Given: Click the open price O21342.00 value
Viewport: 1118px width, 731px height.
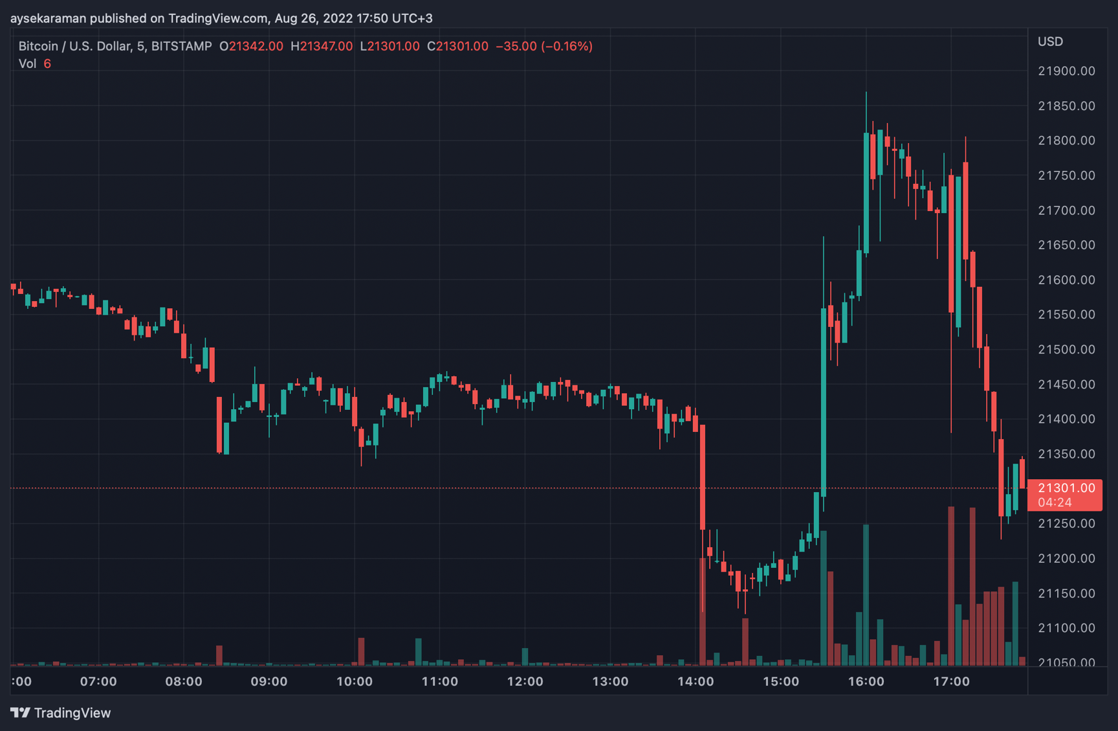Looking at the screenshot, I should [252, 46].
